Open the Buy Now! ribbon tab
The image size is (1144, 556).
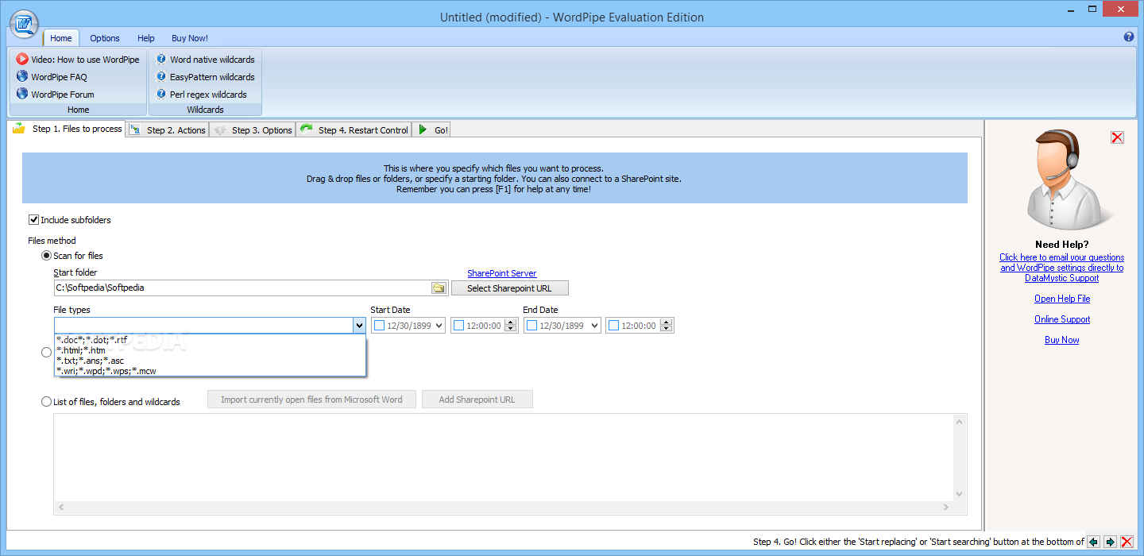[x=190, y=38]
